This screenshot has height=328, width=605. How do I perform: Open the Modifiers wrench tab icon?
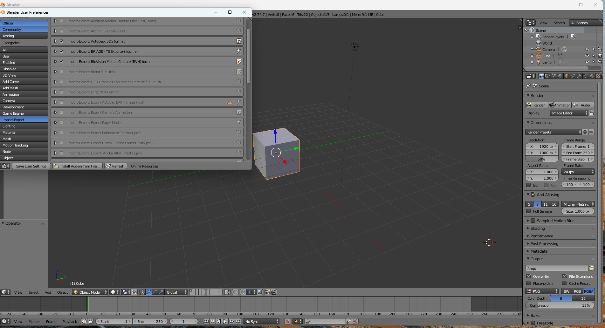pyautogui.click(x=579, y=76)
